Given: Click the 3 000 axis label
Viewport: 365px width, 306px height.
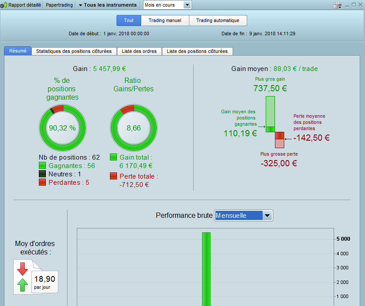Looking at the screenshot, I should (342, 268).
